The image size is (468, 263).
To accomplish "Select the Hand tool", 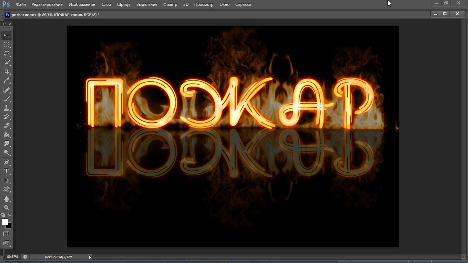I will tap(7, 199).
